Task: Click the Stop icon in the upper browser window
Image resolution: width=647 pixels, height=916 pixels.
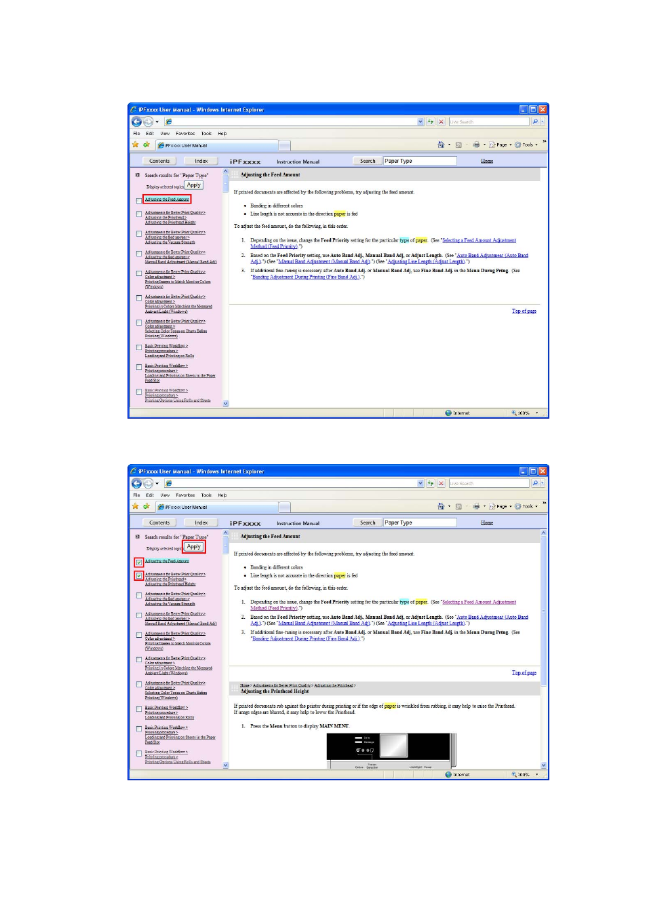Action: click(441, 122)
